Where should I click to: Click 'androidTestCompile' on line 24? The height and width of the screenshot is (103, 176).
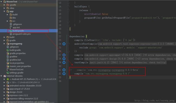pos(86,44)
